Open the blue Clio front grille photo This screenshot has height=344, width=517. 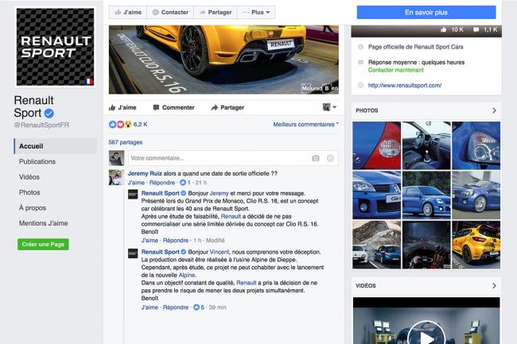[376, 195]
